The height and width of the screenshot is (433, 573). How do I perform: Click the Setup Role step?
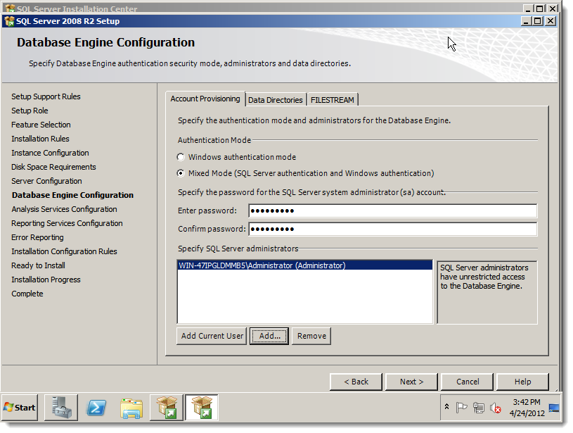pos(30,111)
